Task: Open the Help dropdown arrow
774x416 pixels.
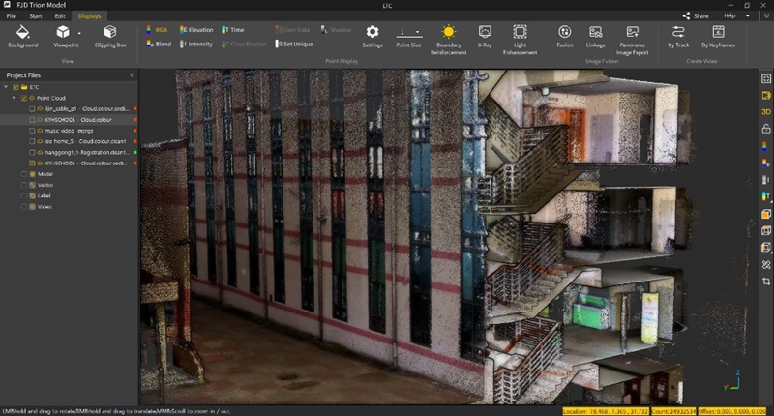Action: (747, 15)
